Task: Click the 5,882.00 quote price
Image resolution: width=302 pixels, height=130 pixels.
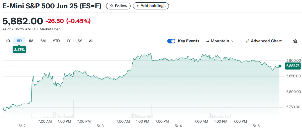Action: pos(23,21)
